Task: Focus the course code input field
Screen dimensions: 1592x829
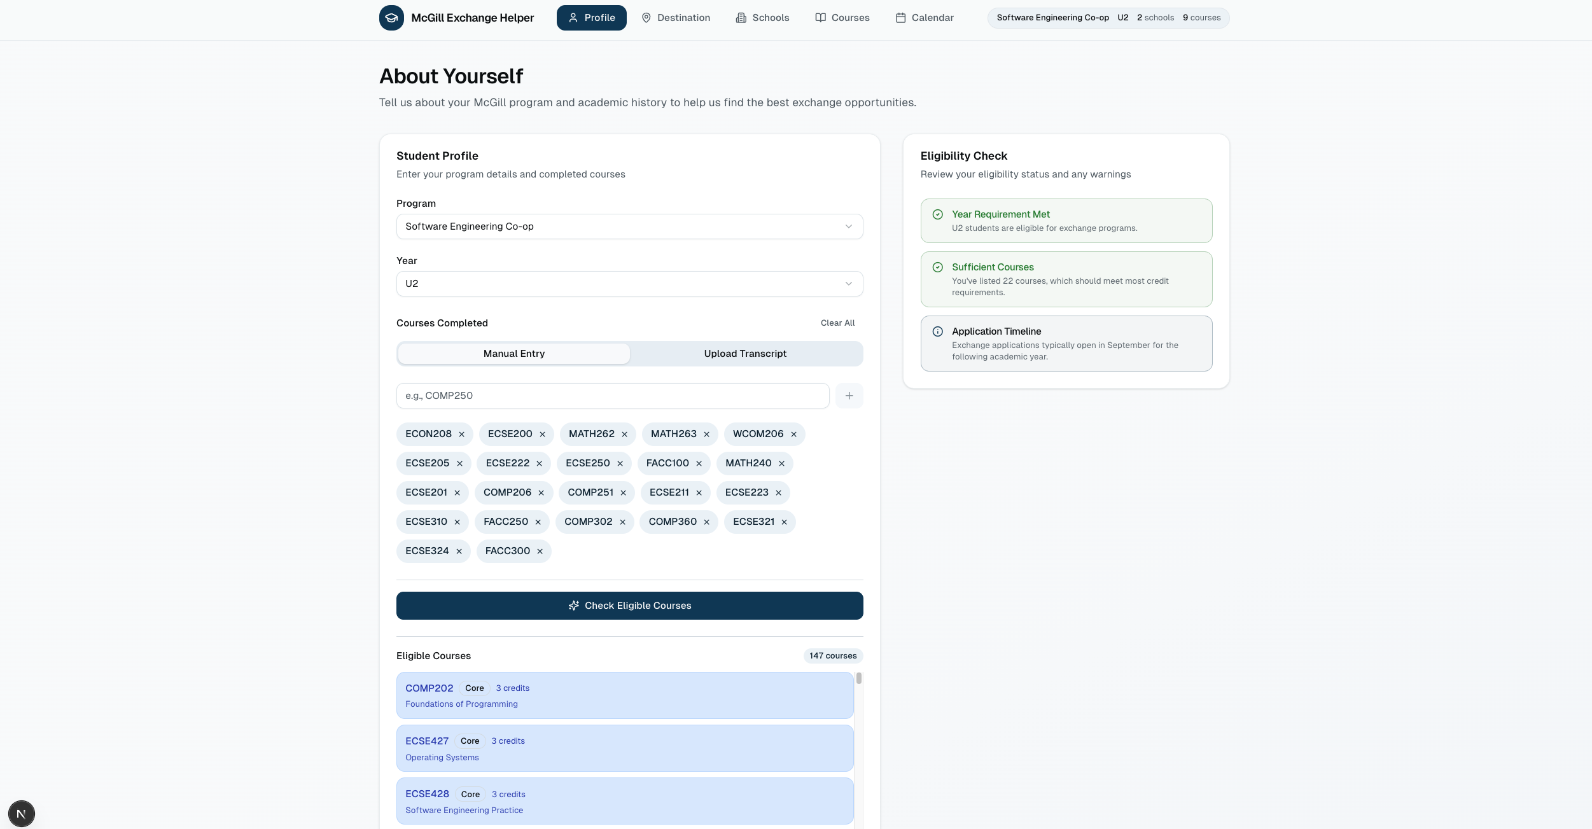Action: pyautogui.click(x=612, y=396)
